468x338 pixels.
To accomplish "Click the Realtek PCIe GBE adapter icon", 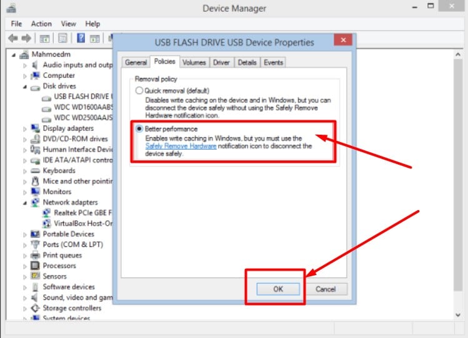I will (x=47, y=213).
